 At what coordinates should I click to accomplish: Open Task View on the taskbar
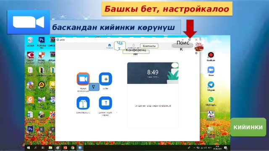(x=43, y=148)
